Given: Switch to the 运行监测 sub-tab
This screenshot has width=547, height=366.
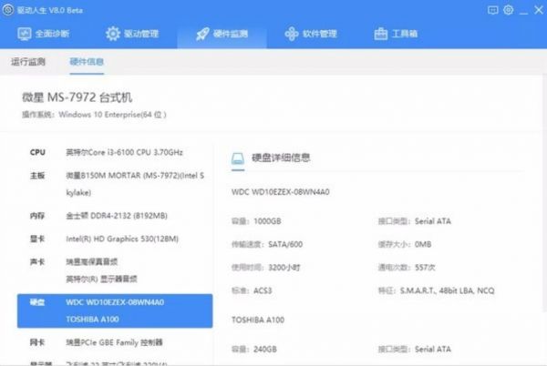Looking at the screenshot, I should click(28, 62).
